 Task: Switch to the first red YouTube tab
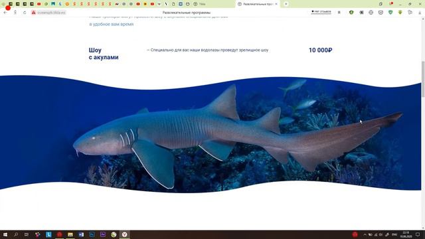coord(39,4)
